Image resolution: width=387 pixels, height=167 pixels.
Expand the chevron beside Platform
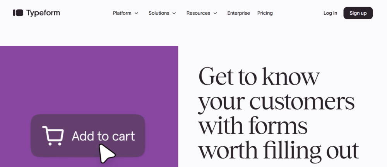(136, 13)
